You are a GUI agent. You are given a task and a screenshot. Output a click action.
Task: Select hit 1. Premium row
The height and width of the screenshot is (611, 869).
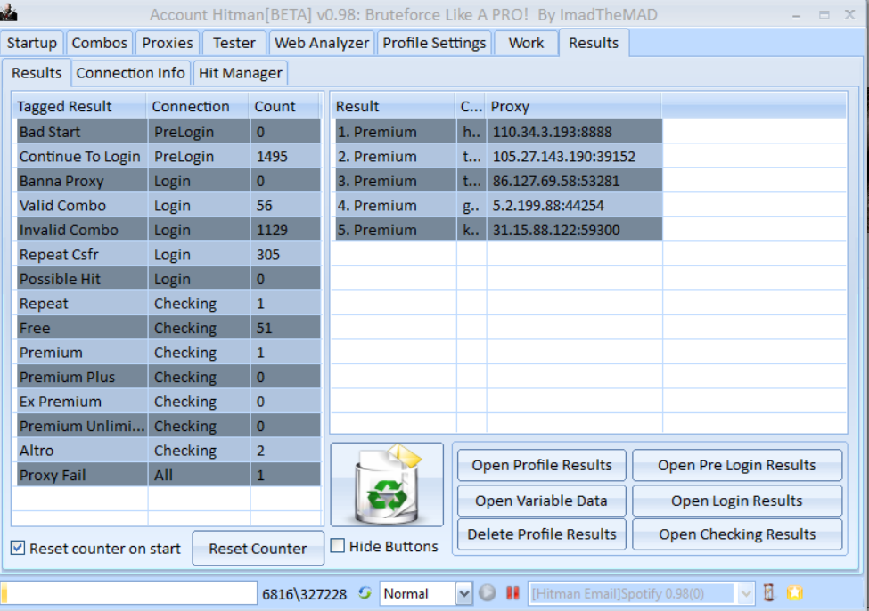point(499,132)
